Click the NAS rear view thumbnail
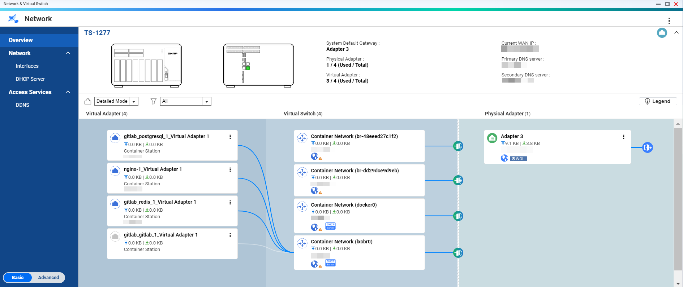683x287 pixels. click(x=258, y=65)
